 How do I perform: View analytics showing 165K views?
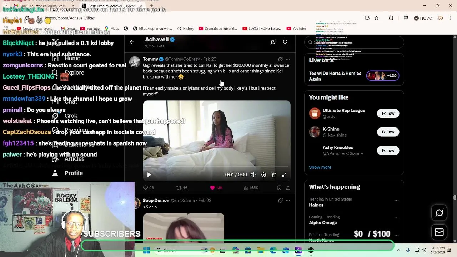(251, 188)
